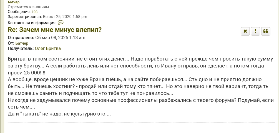Screen dimensions: 279x133
Task: Open sender Батчер link after 'От:'
Action: point(22,43)
